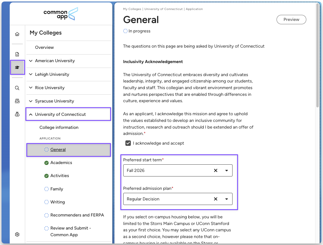Viewport: 323px width, 245px height.
Task: Open the Preferred admission plan dropdown arrow
Action: click(226, 199)
